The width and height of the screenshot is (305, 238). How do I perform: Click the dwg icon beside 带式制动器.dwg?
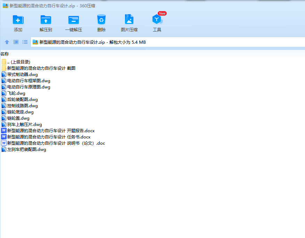pyautogui.click(x=4, y=74)
